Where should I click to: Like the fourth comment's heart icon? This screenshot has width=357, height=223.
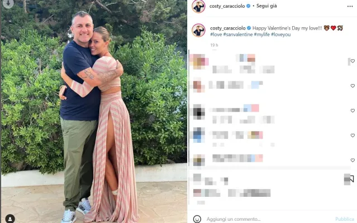pos(353,135)
